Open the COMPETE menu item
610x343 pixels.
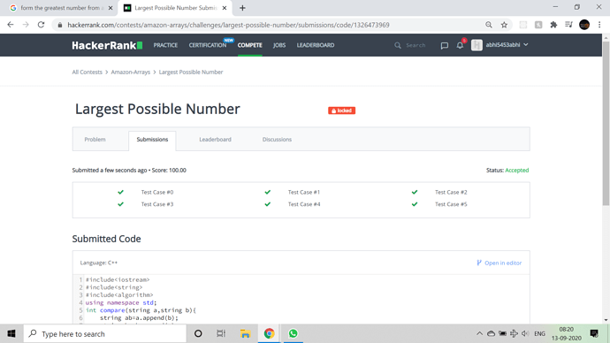pos(250,45)
